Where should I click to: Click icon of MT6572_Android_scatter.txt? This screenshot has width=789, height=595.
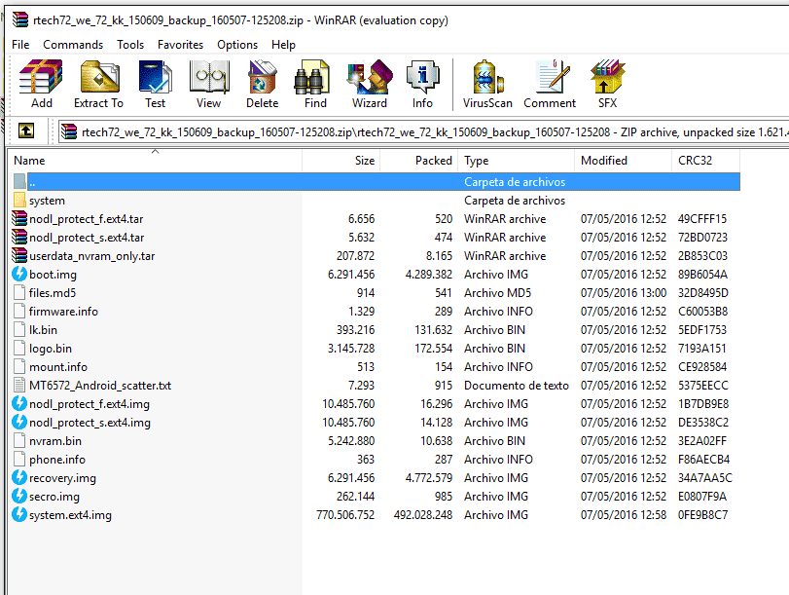point(19,385)
